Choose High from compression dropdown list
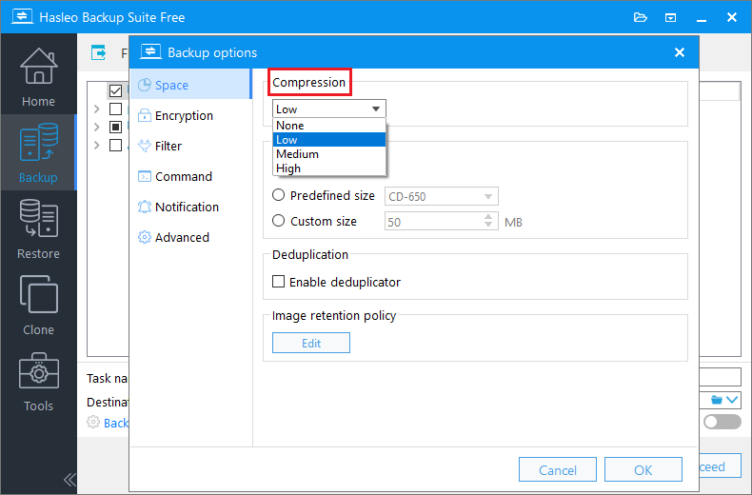This screenshot has width=752, height=495. coord(288,168)
